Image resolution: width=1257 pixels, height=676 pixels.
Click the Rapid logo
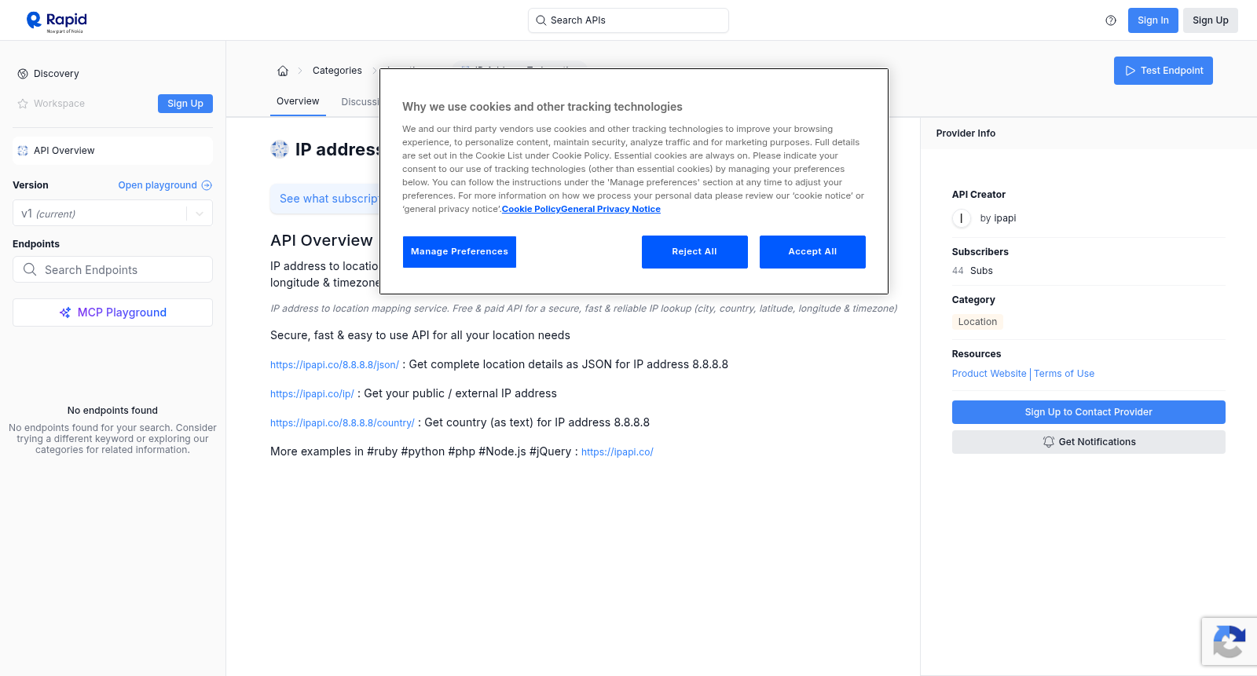tap(57, 21)
